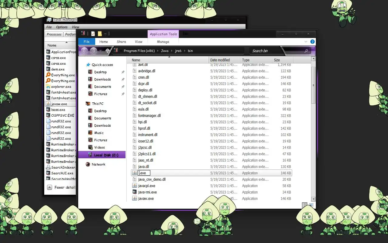Open the Options menu in Task Manager
This screenshot has width=388, height=243.
(x=62, y=27)
